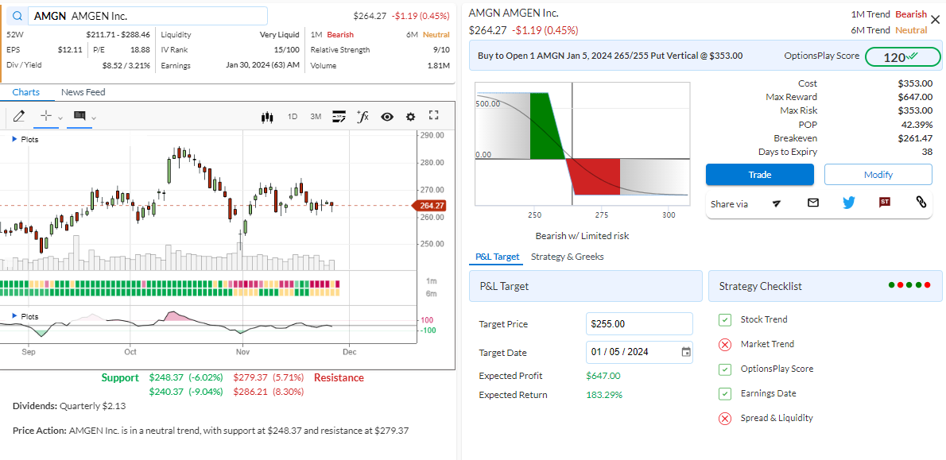This screenshot has width=946, height=460.
Task: Edit the Target Price field
Action: [x=639, y=324]
